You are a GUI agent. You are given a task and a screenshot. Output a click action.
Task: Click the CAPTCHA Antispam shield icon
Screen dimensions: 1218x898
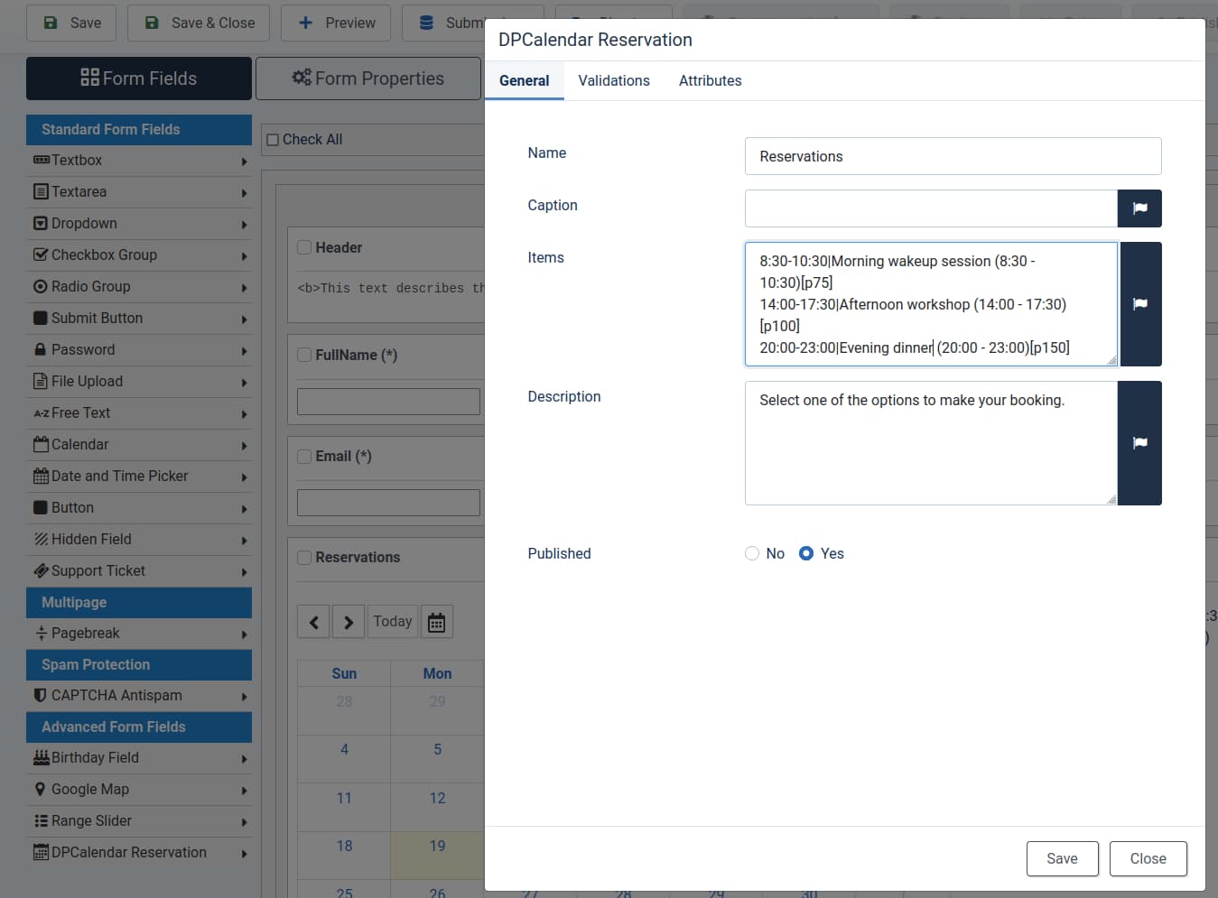click(40, 696)
